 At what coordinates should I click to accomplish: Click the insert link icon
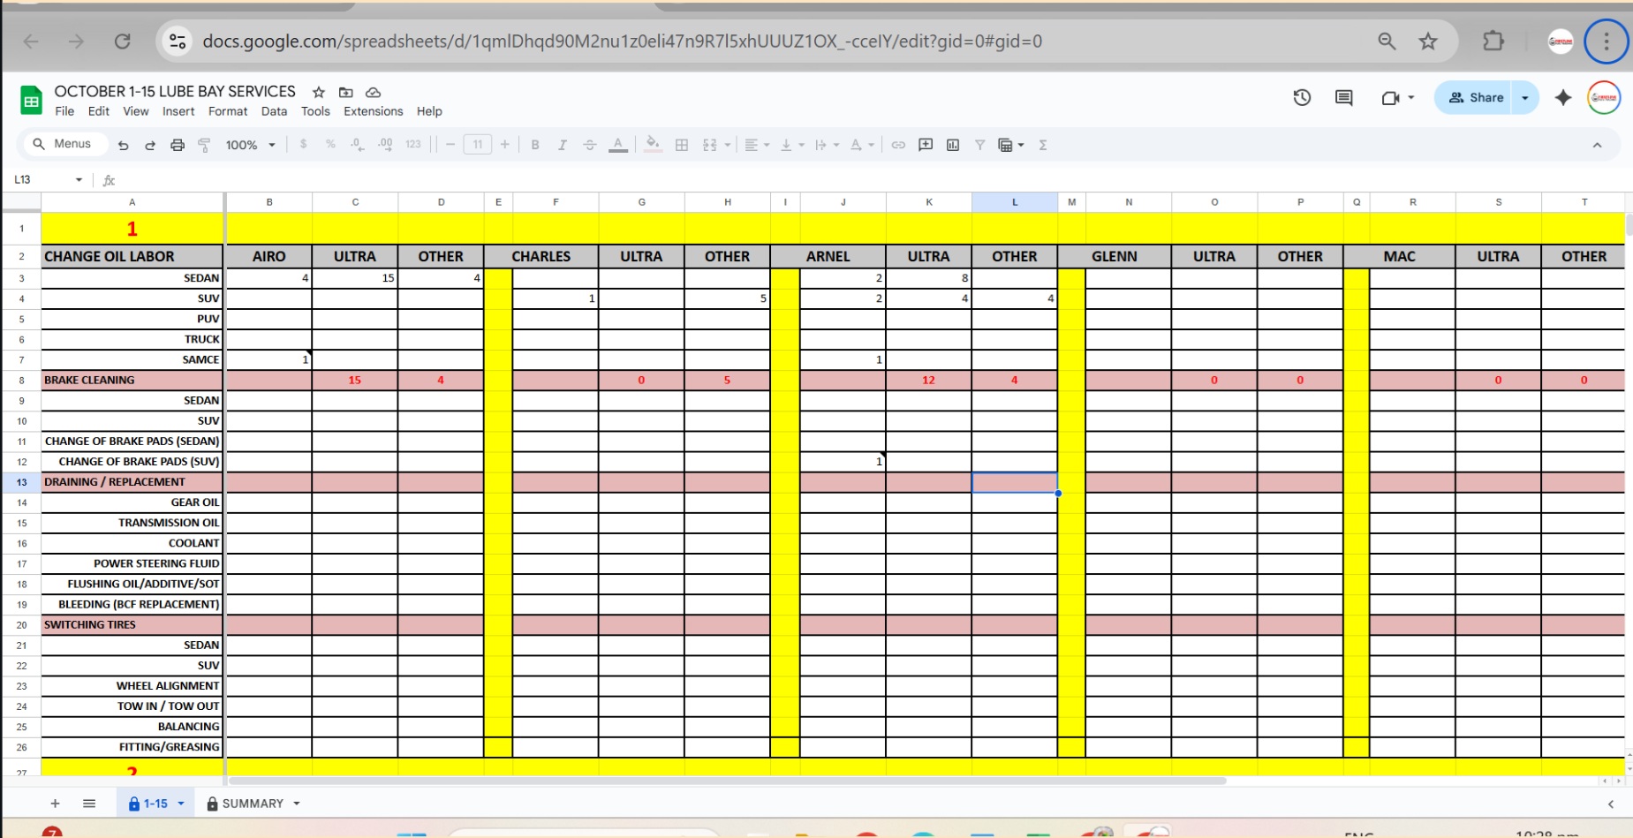click(898, 145)
